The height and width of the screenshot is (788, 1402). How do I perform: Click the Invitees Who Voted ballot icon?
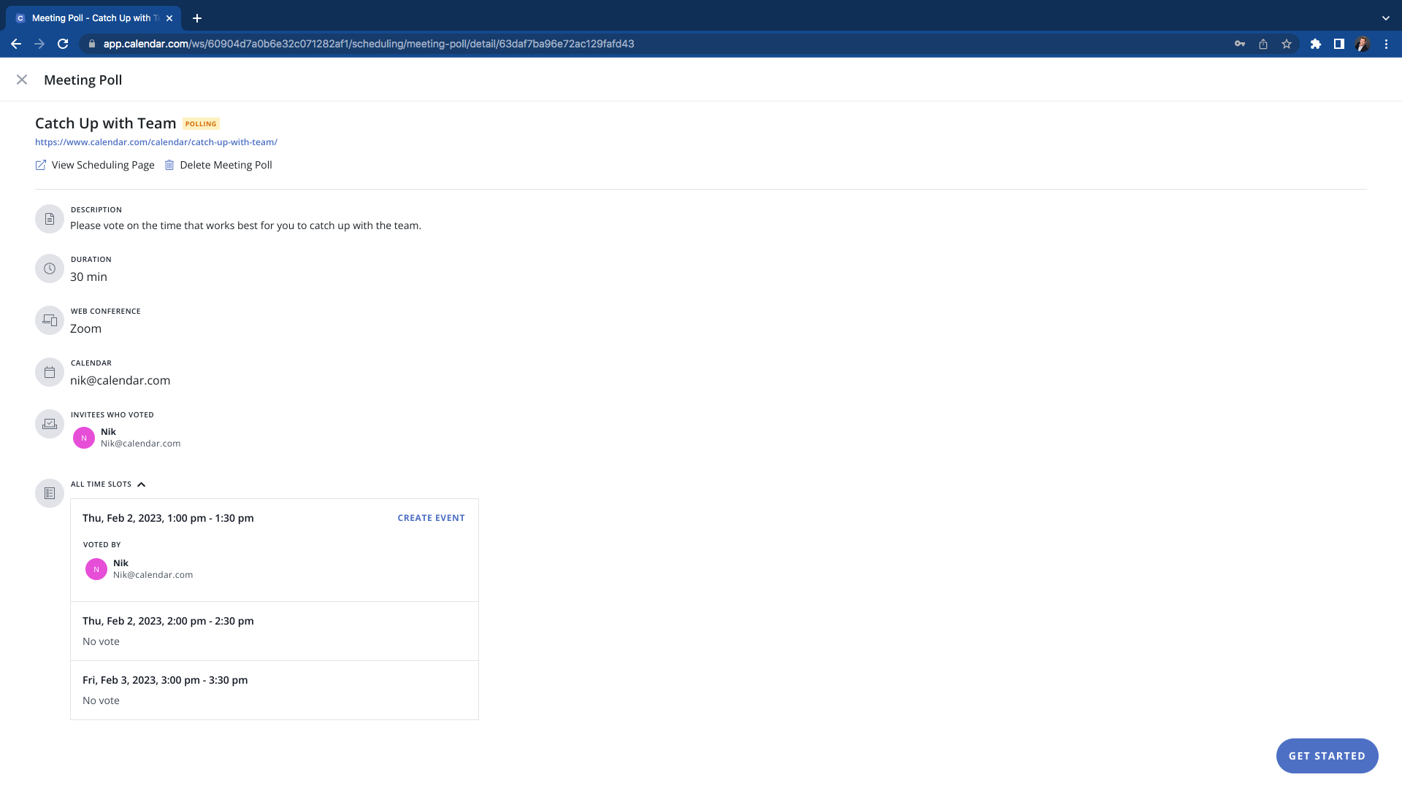tap(50, 424)
